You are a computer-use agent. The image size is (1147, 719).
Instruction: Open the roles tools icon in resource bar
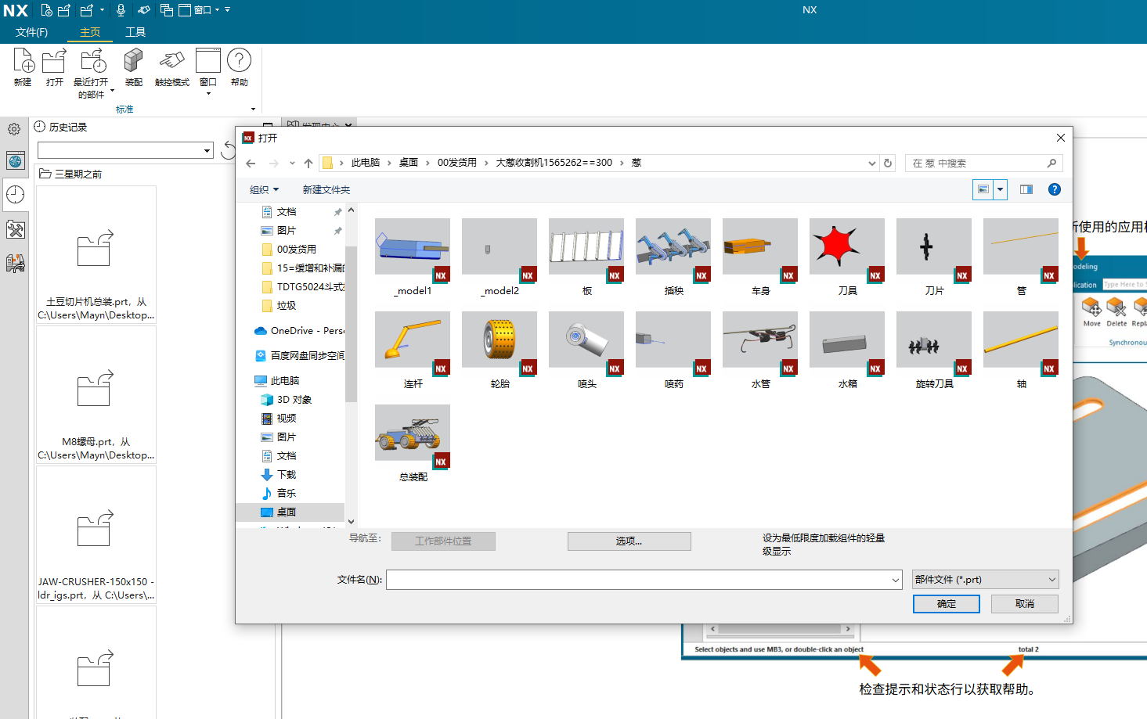(x=15, y=229)
